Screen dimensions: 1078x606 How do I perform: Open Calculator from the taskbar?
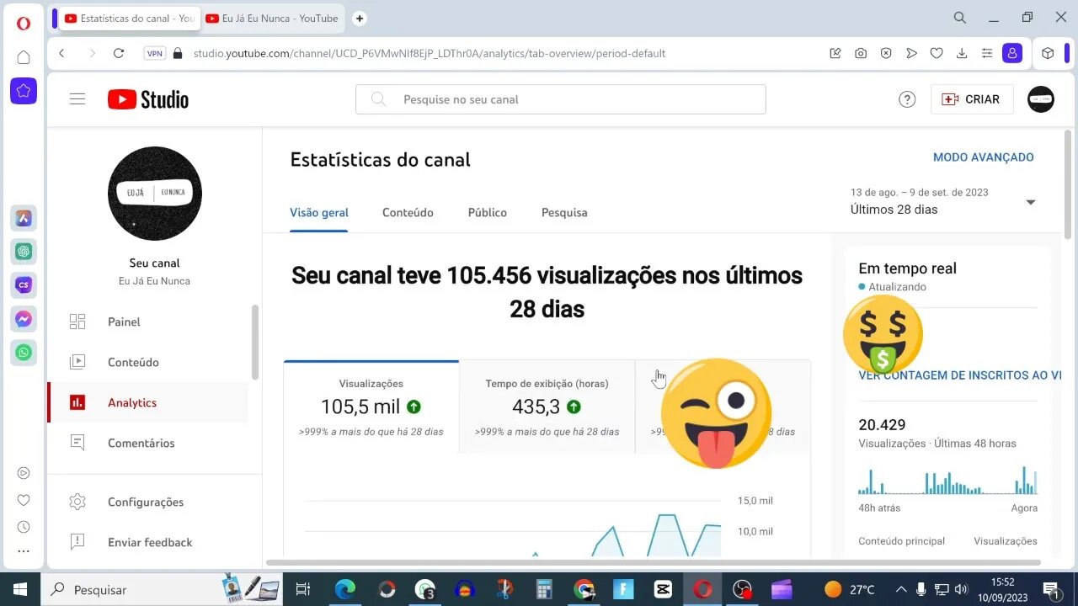544,589
